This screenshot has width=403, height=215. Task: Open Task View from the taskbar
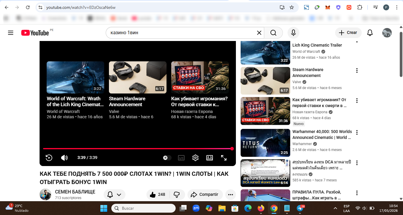click(183, 209)
